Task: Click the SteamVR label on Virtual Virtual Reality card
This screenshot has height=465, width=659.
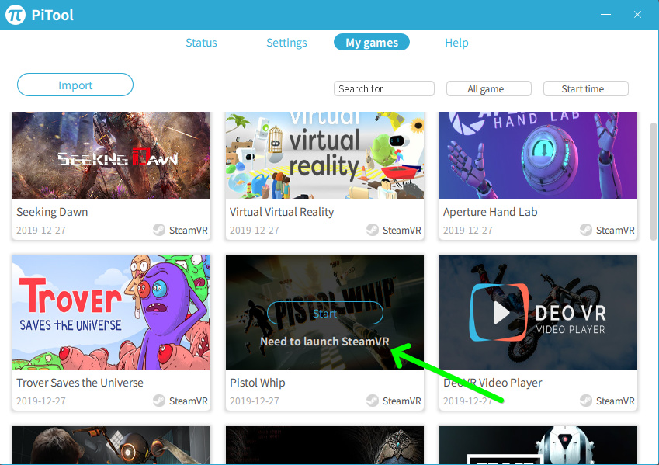Action: point(402,231)
